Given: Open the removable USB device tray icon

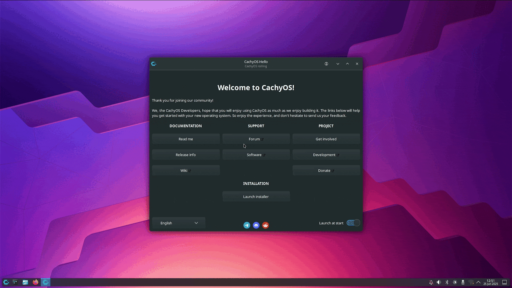Looking at the screenshot, I should (x=463, y=282).
